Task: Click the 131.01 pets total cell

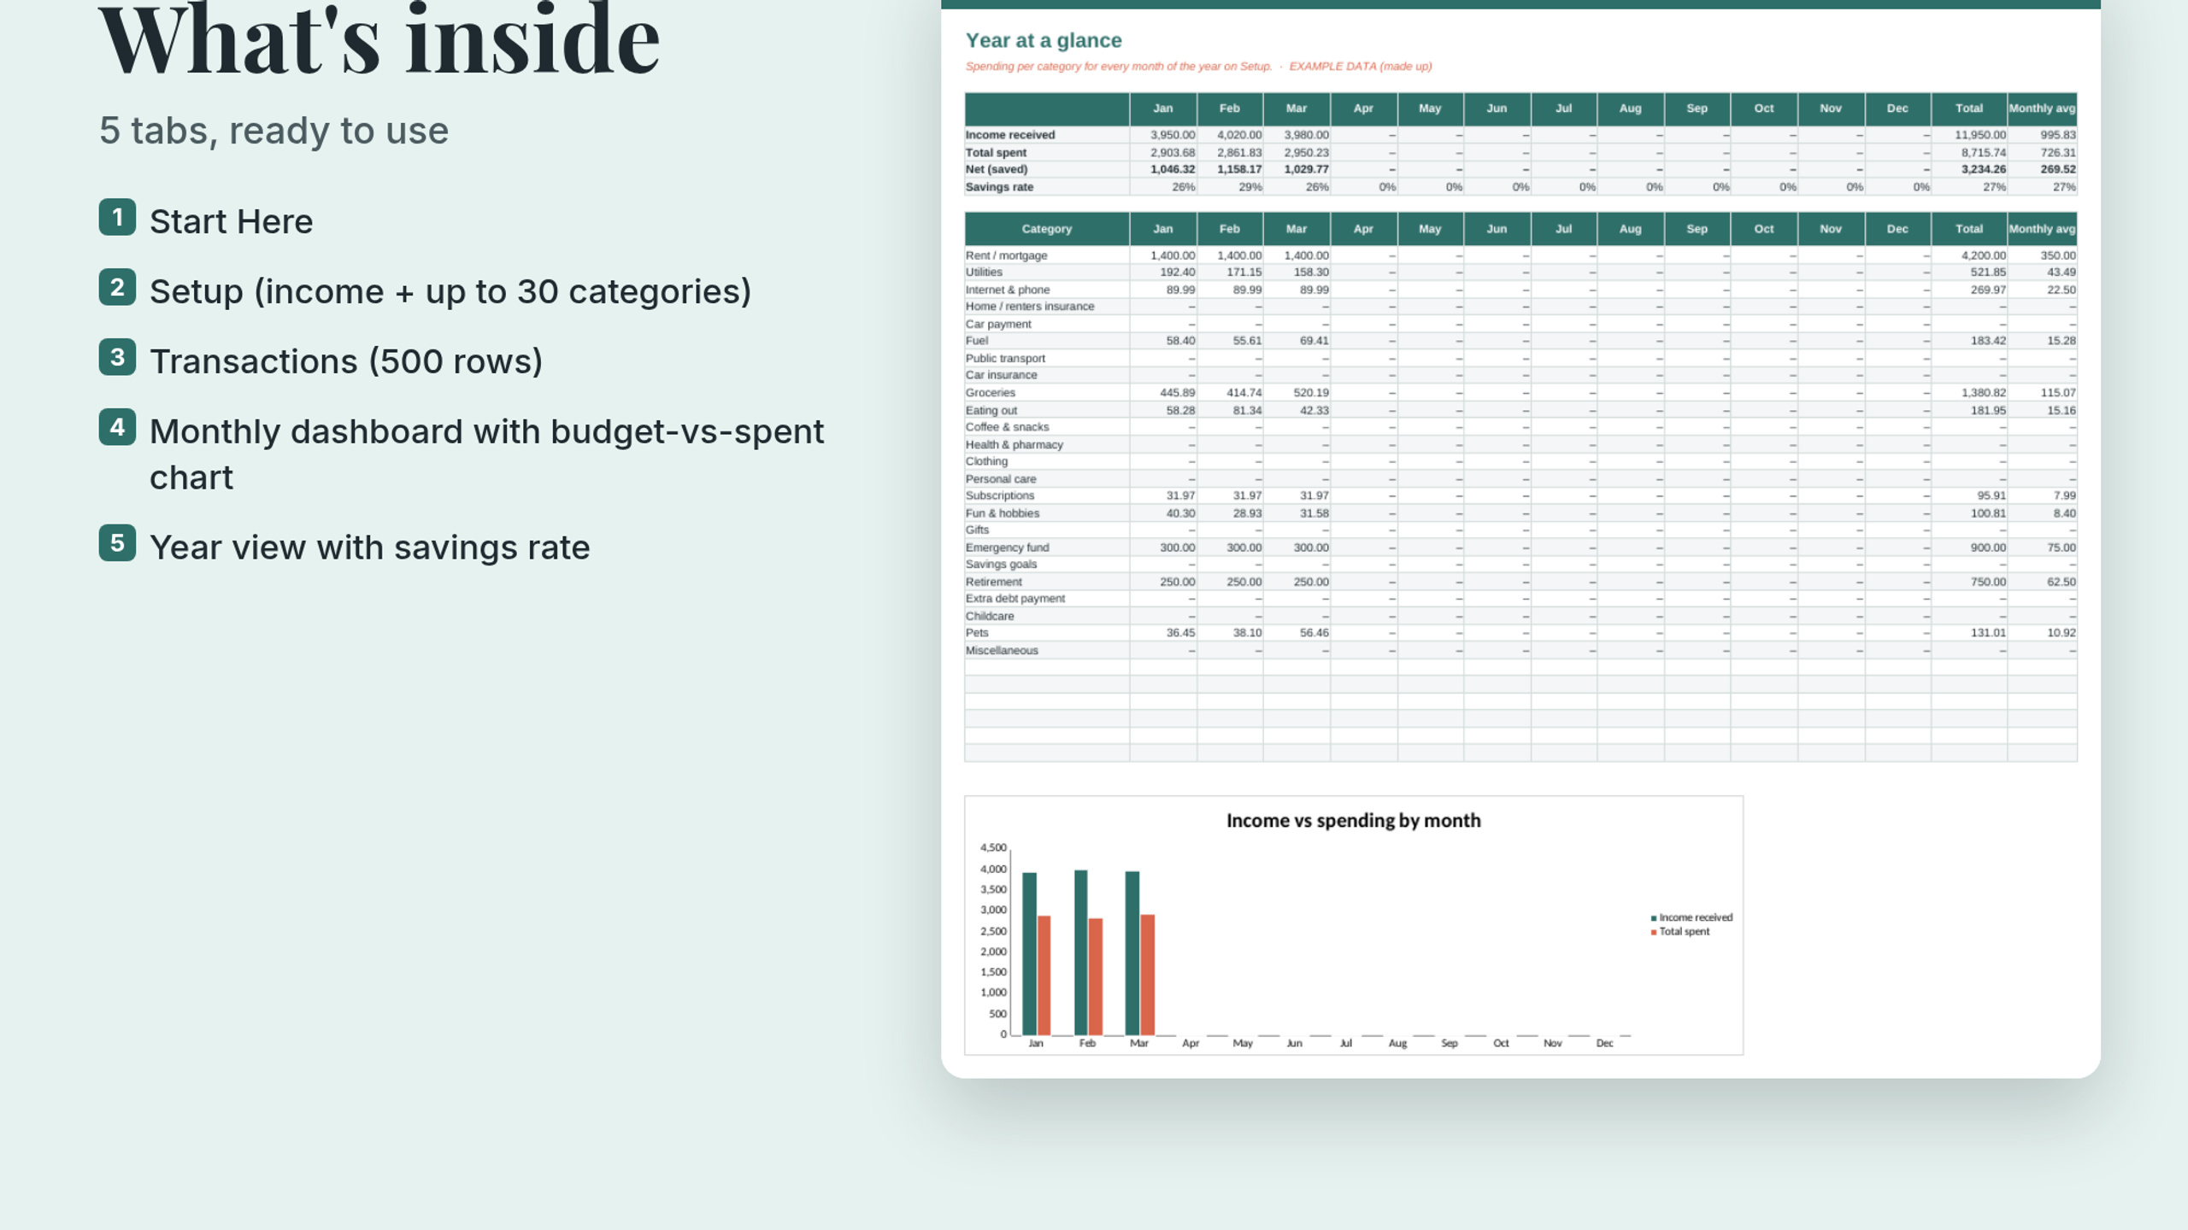Action: pos(1969,633)
